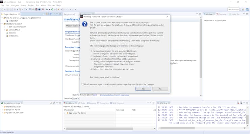Expand the Hardware Server connection
This screenshot has height=134, width=250.
click(2, 107)
